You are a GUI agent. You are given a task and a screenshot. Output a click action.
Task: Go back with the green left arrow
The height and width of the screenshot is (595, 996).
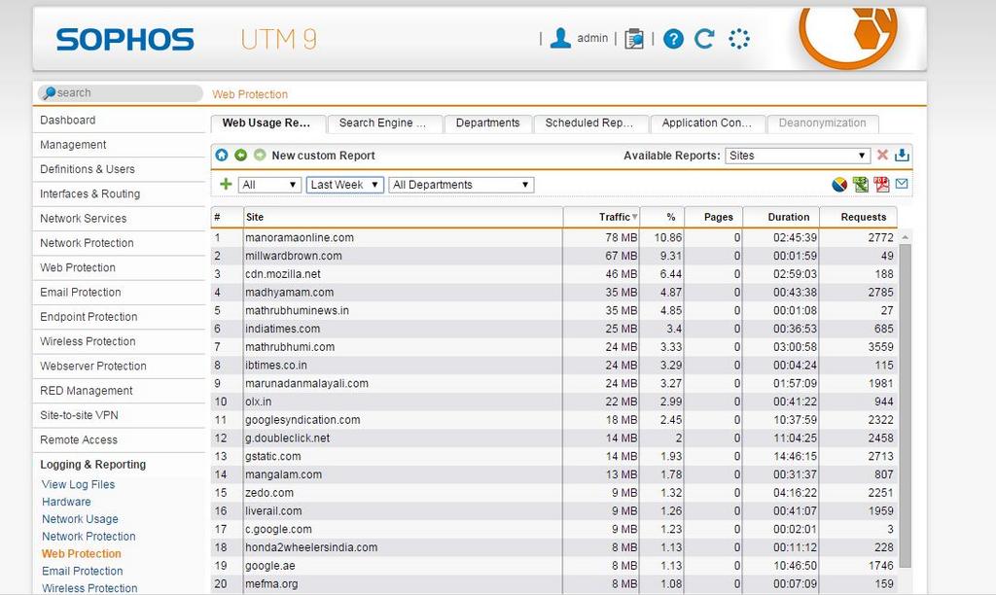click(x=241, y=155)
